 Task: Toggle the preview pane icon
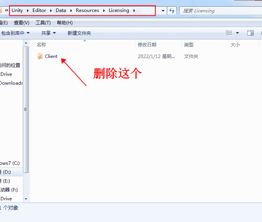(x=250, y=33)
